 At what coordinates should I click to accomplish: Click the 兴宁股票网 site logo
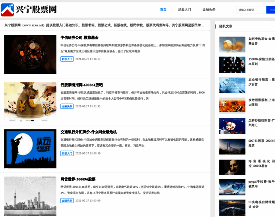pos(29,10)
